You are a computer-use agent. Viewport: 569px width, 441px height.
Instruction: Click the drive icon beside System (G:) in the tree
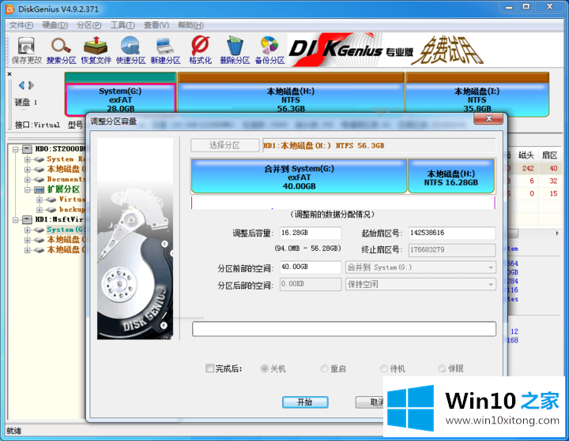point(40,230)
